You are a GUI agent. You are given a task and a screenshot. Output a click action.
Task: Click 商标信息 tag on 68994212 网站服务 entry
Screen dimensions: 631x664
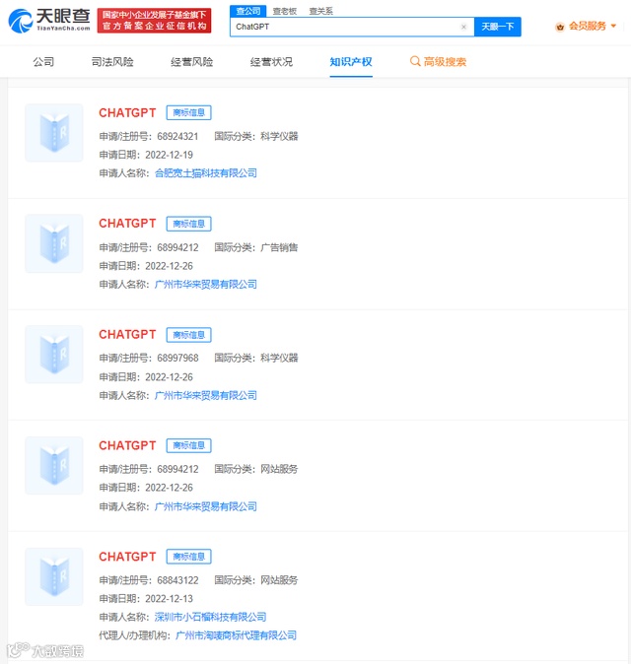tap(188, 445)
